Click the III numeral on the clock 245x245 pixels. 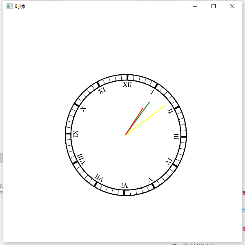[x=176, y=136]
